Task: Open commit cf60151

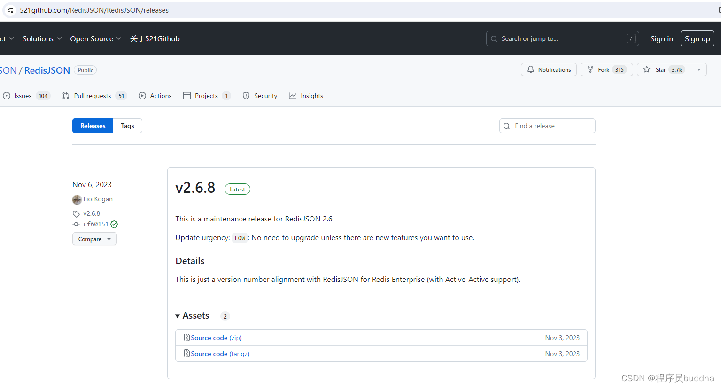Action: tap(96, 224)
